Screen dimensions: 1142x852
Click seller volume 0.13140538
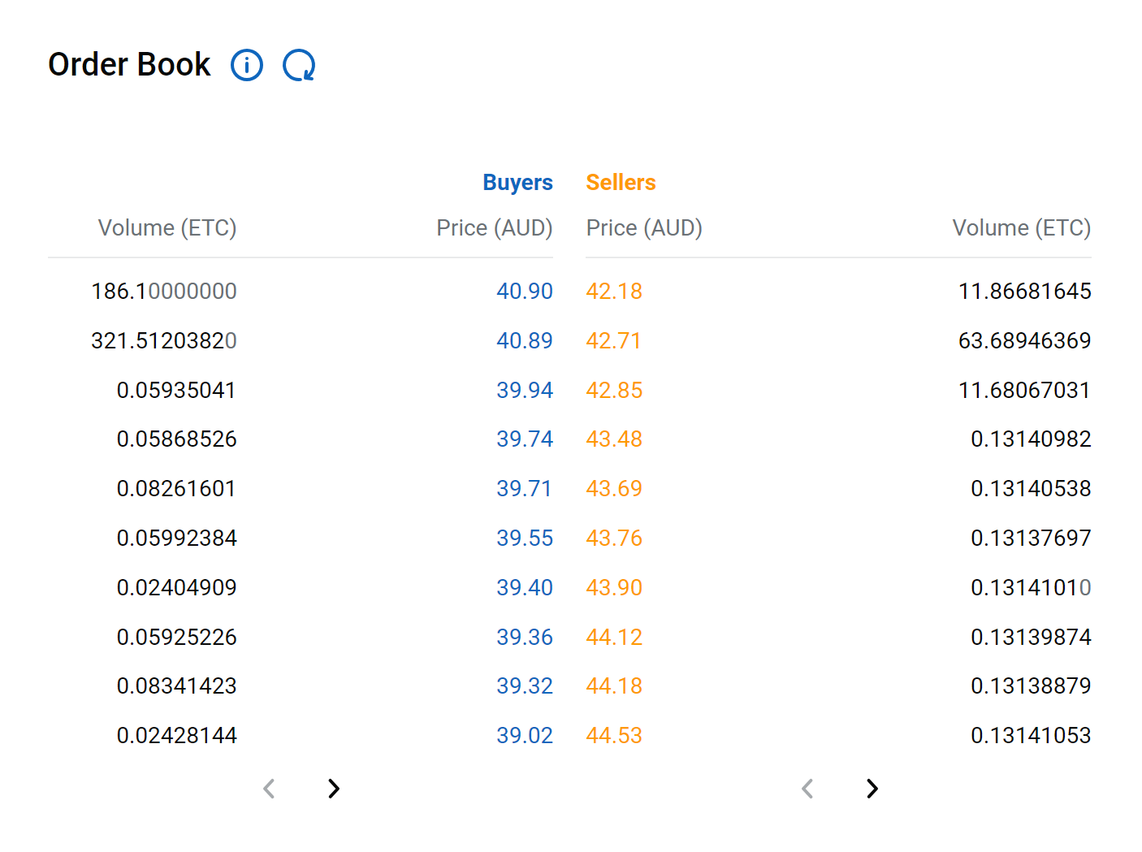(1031, 489)
